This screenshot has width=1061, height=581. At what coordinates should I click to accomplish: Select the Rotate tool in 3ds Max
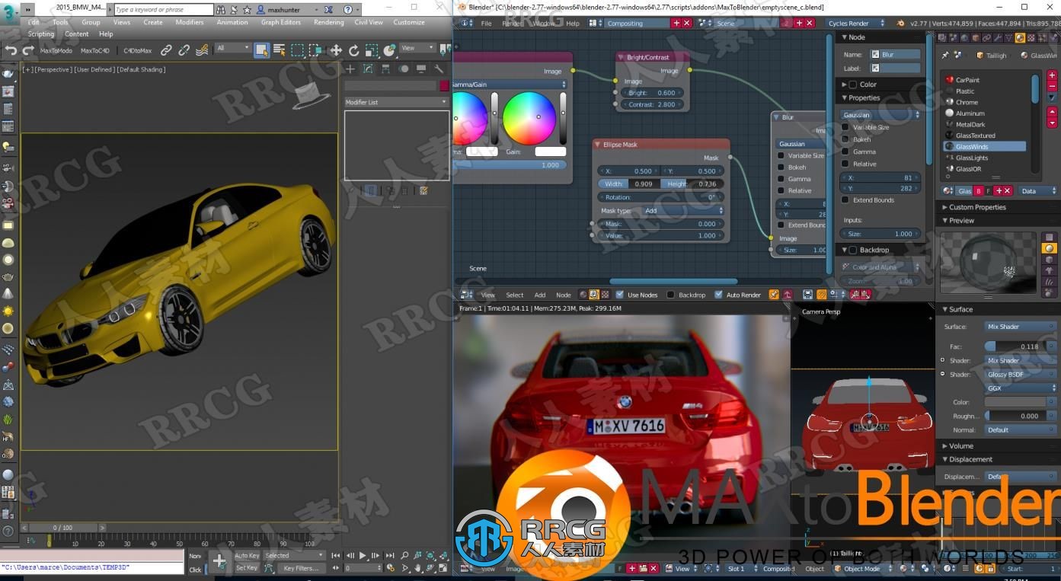click(353, 50)
